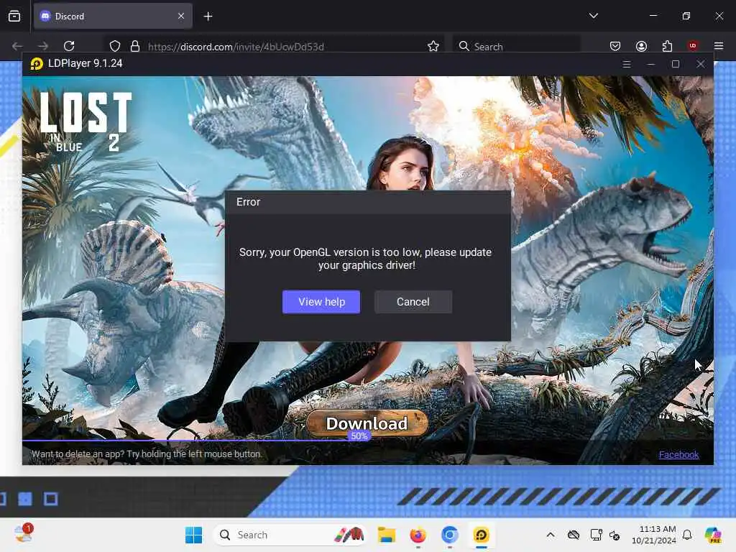Switch to Firefox in taskbar
This screenshot has width=736, height=552.
(x=418, y=535)
